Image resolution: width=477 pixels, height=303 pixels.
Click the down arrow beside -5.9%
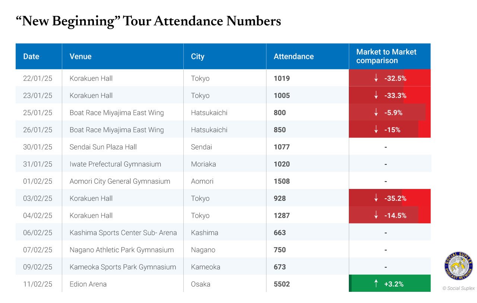tap(376, 113)
